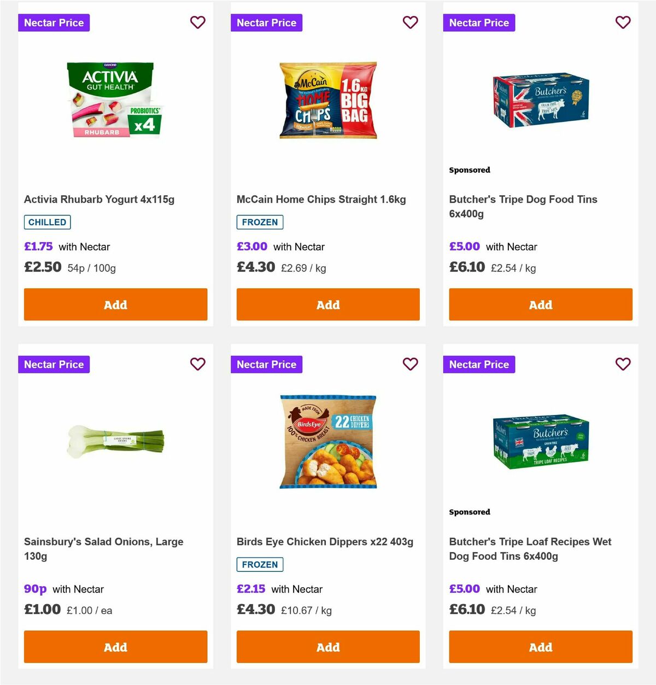Open the Sponsored label on Butcher's Tripe Loaf
The height and width of the screenshot is (685, 656).
tap(469, 512)
